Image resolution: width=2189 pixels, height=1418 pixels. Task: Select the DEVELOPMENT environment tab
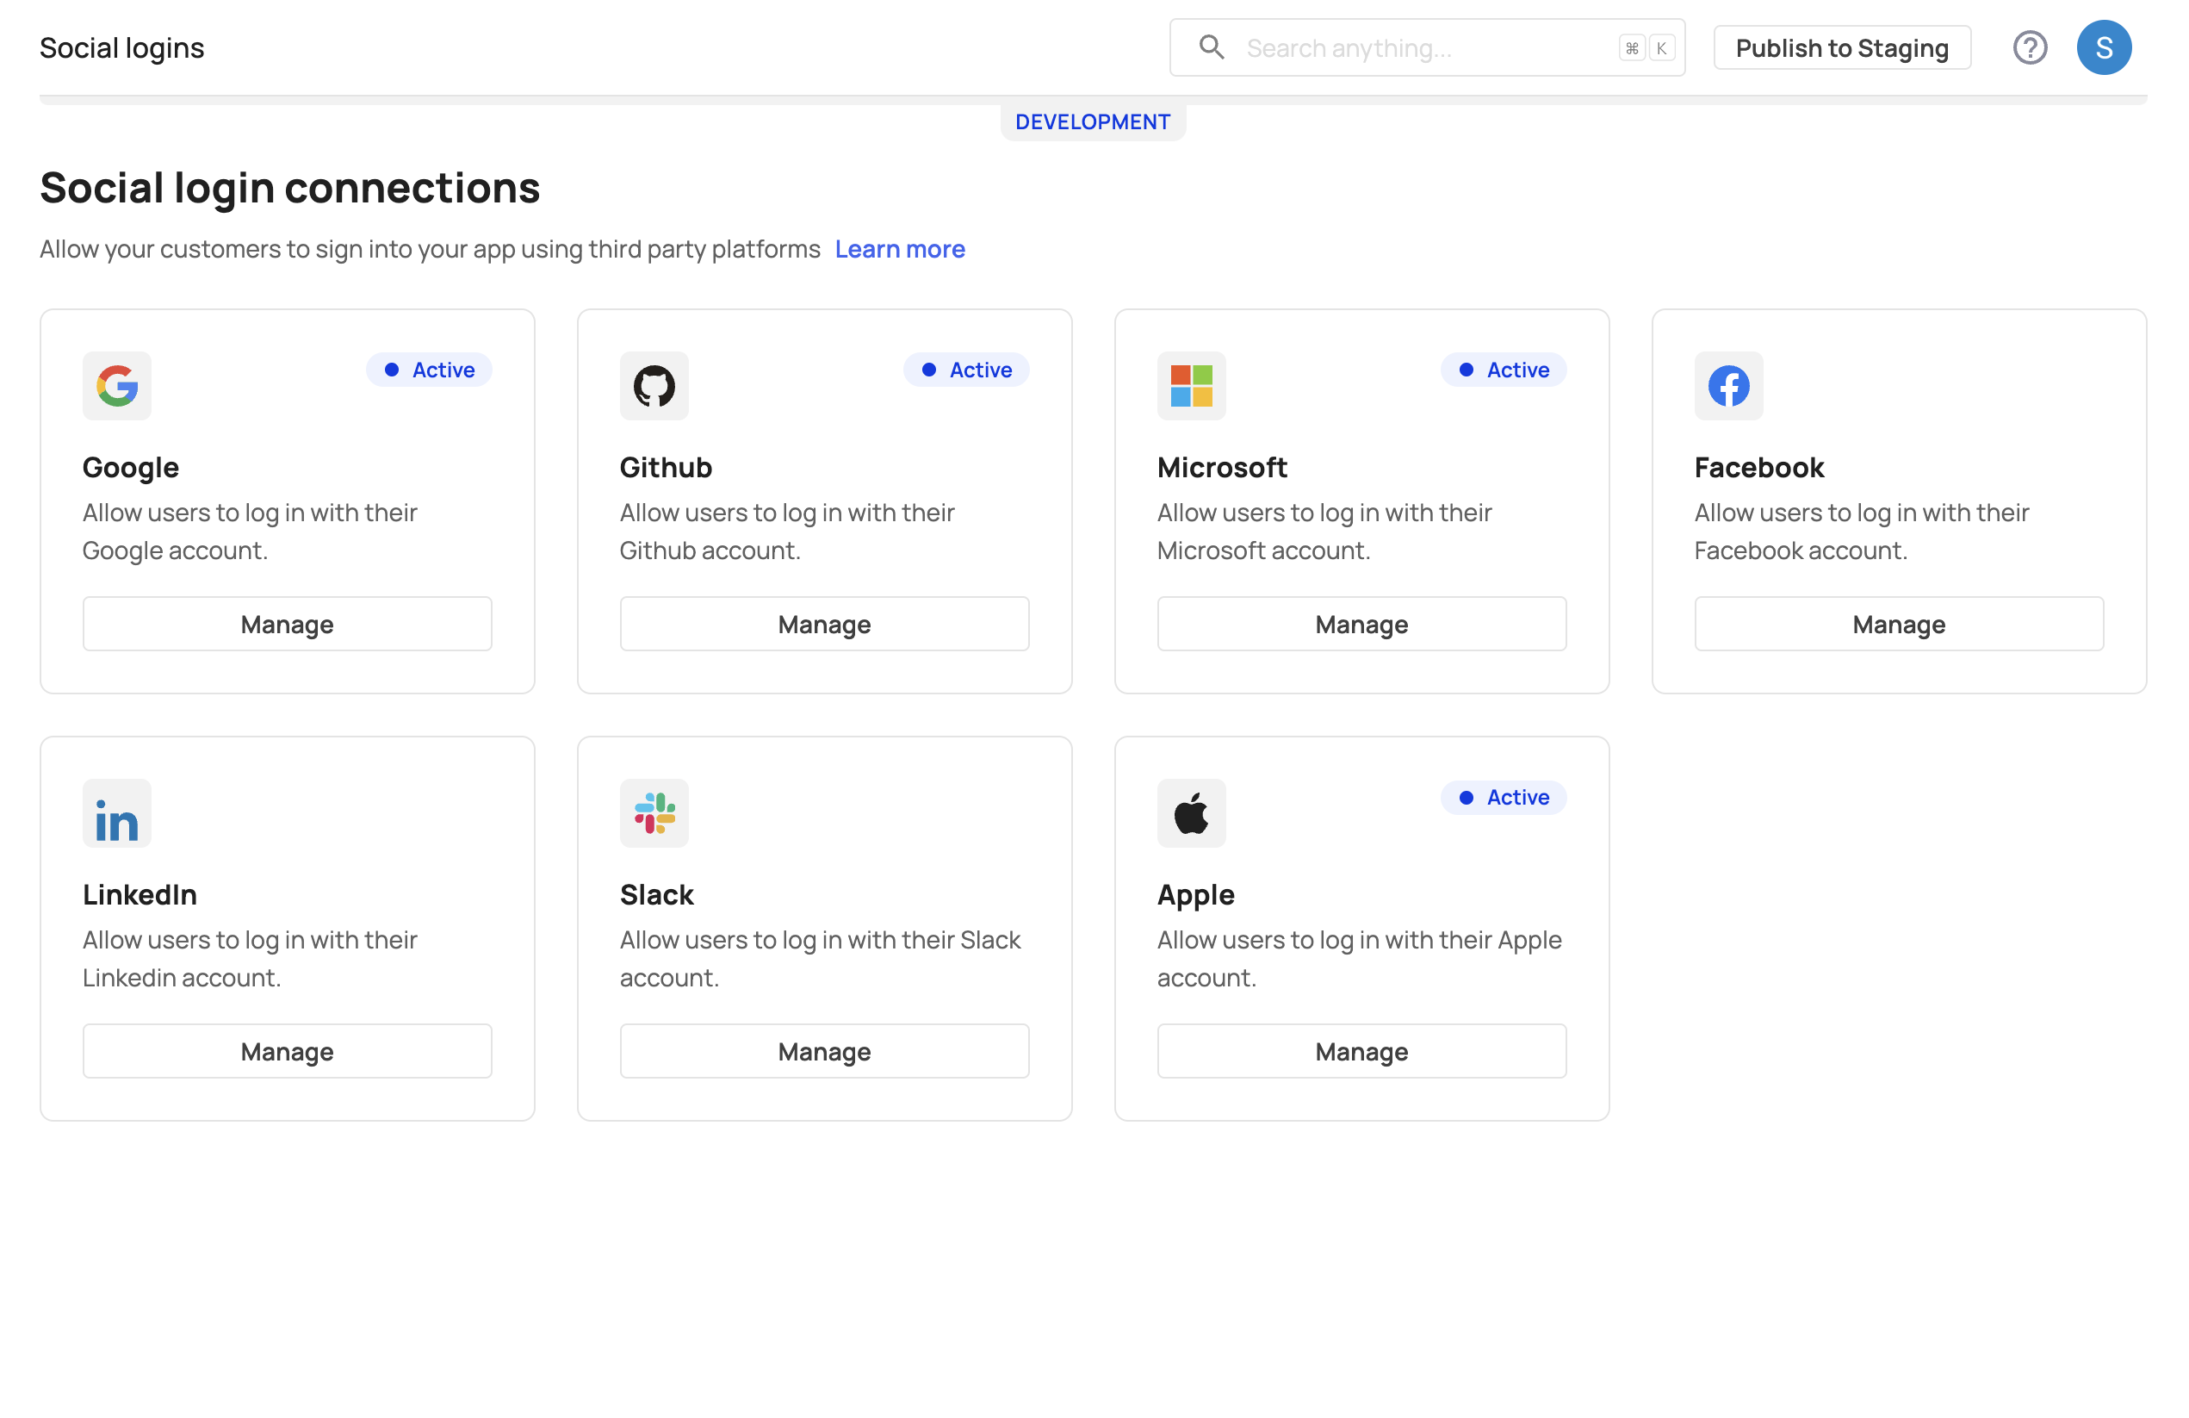point(1093,121)
